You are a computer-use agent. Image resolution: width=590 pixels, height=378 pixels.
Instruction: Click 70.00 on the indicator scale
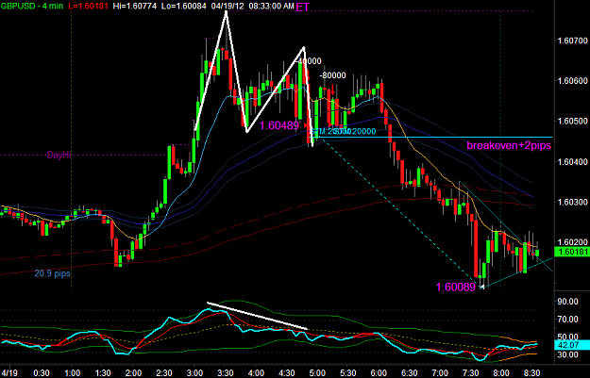pos(568,320)
